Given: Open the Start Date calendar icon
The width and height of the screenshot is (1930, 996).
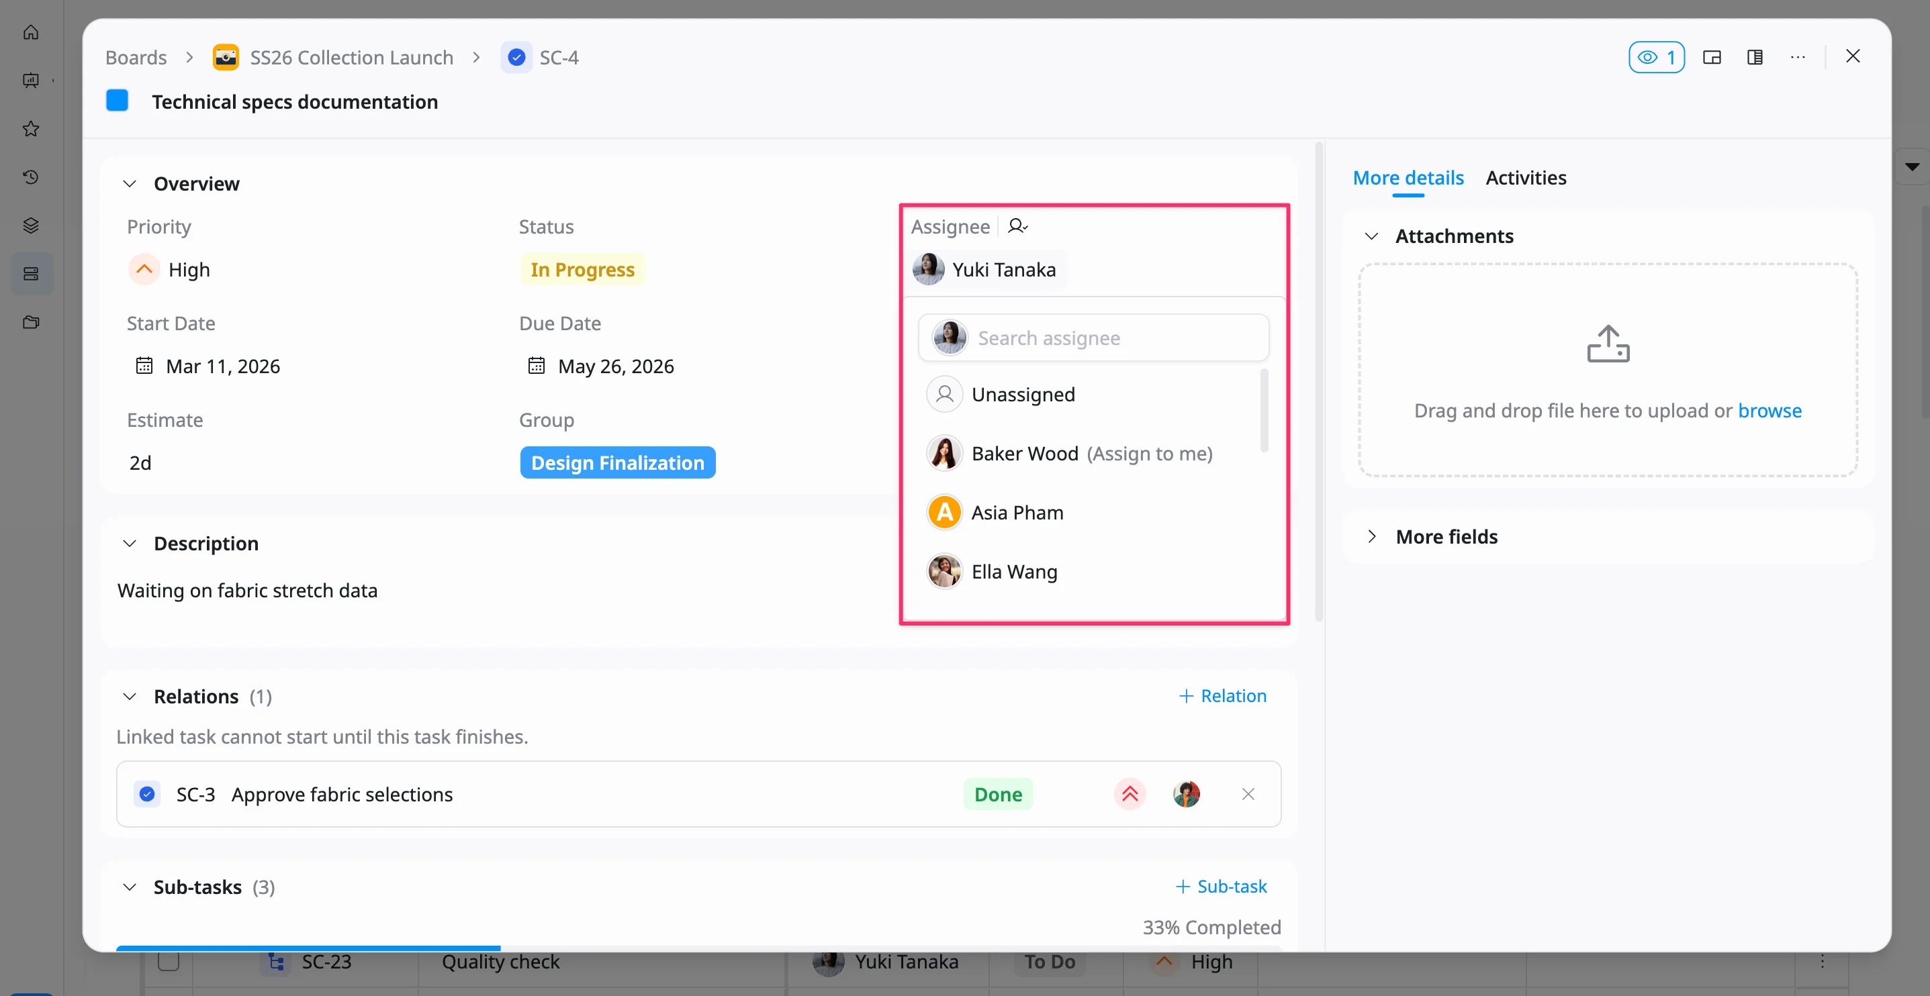Looking at the screenshot, I should point(144,366).
